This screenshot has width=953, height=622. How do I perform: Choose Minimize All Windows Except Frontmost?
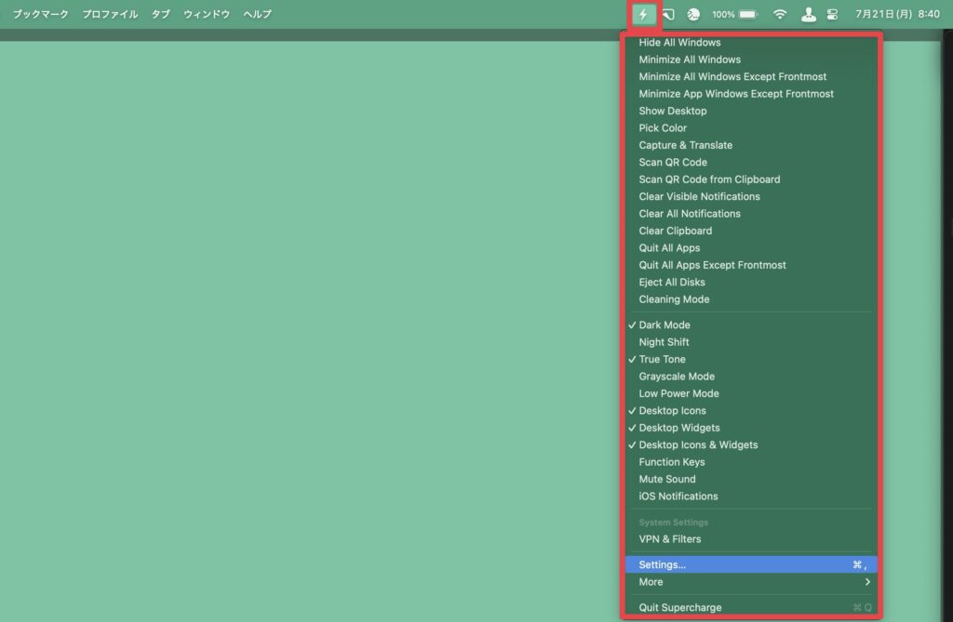coord(751,76)
